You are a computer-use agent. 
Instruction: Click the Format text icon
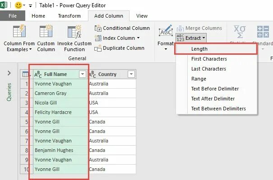166,31
